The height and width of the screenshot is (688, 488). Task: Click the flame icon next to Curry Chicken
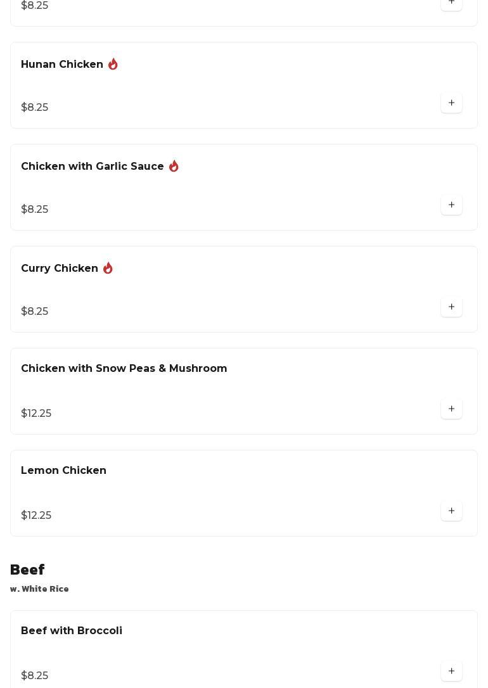pyautogui.click(x=108, y=268)
